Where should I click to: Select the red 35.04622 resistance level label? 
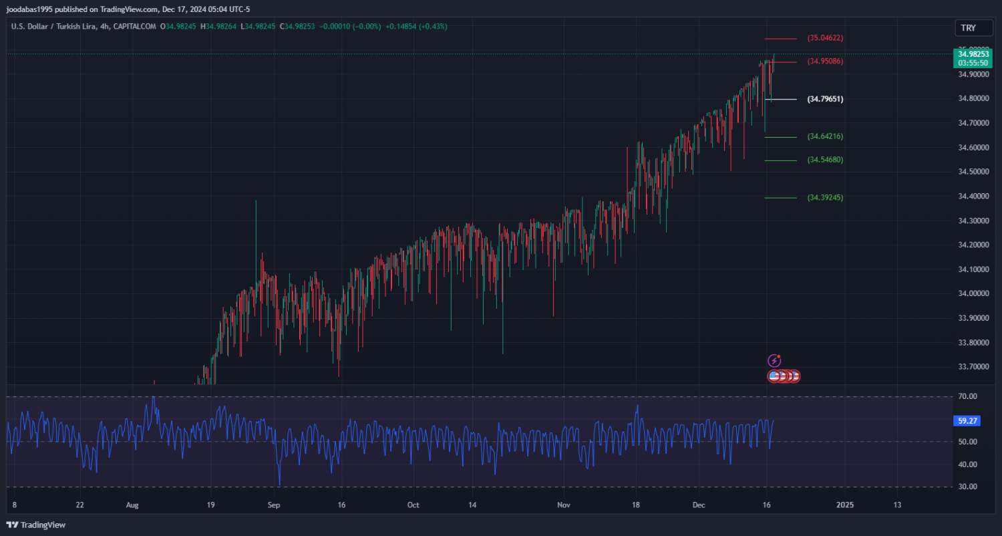(x=825, y=38)
